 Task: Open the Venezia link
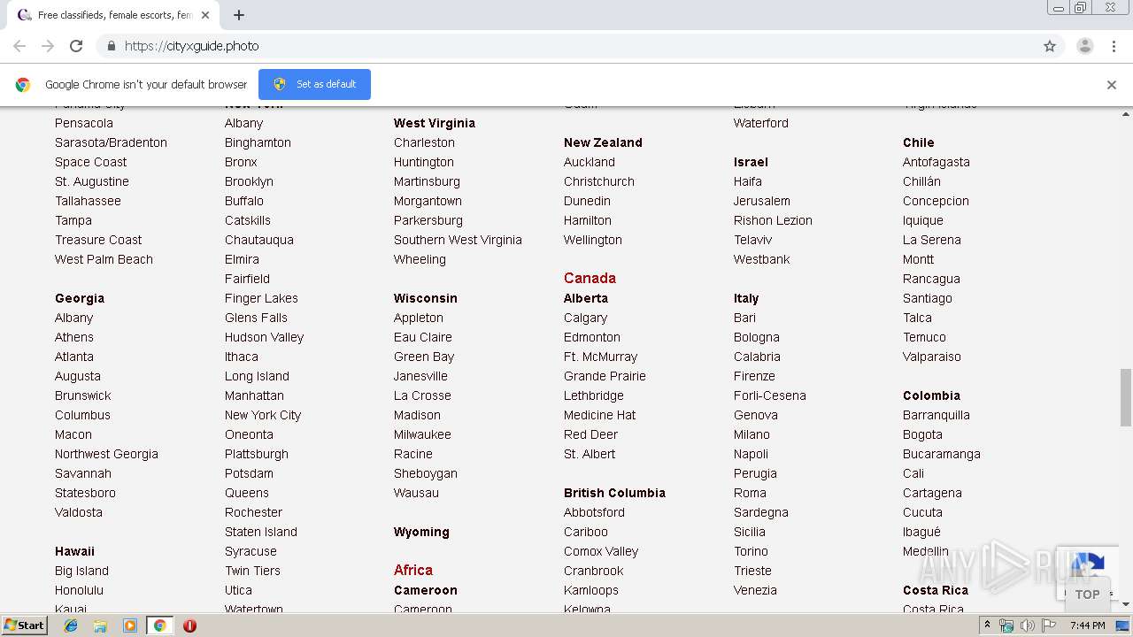click(755, 590)
